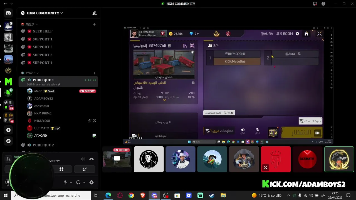Click the pencil to edit channel status
356x200 pixels.
pos(59,84)
